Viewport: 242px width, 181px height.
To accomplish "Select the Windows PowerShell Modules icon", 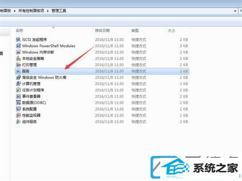I will tap(18, 46).
